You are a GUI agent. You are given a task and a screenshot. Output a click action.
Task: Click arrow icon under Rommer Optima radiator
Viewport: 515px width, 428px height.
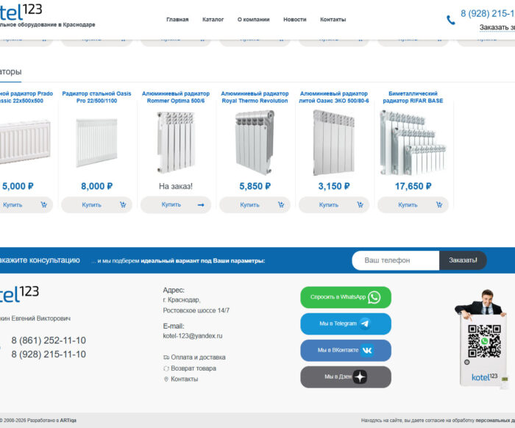201,205
